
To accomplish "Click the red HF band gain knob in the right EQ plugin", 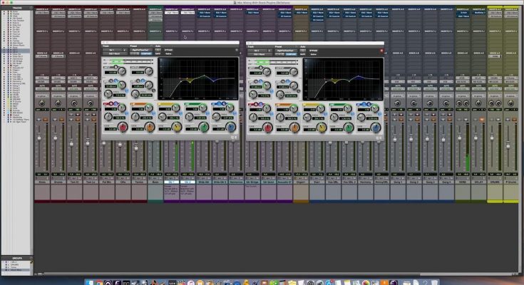I will click(x=267, y=127).
